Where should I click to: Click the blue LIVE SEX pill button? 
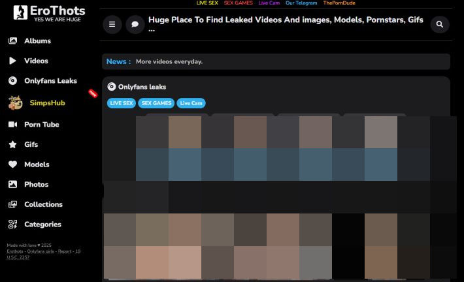(x=122, y=103)
